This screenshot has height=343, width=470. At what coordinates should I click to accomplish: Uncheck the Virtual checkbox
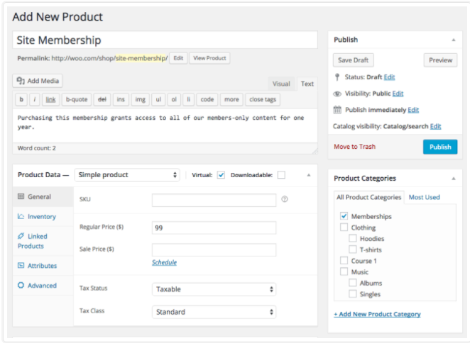tap(222, 175)
